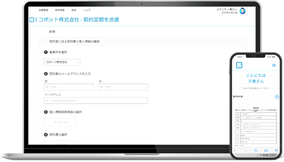
Task: Click the step label 契約者のメールアドレスを入力
Action: pos(70,74)
